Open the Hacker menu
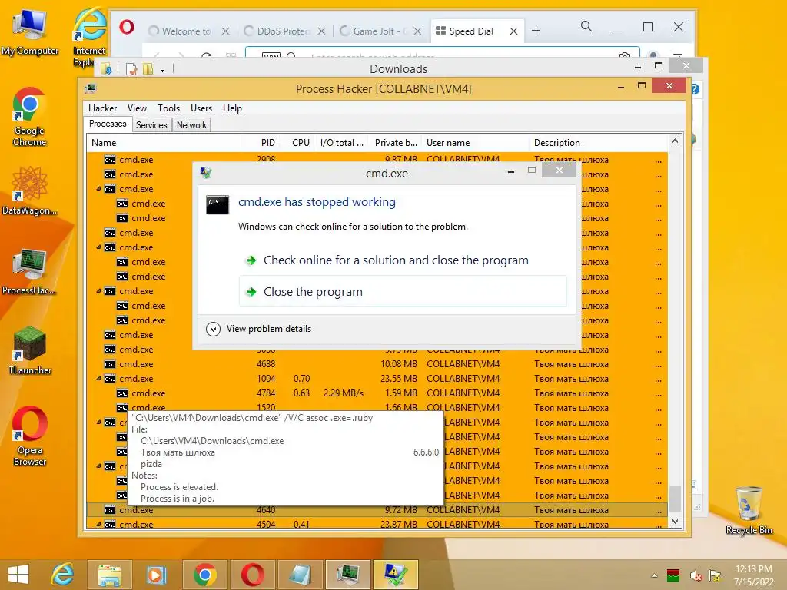 coord(102,108)
